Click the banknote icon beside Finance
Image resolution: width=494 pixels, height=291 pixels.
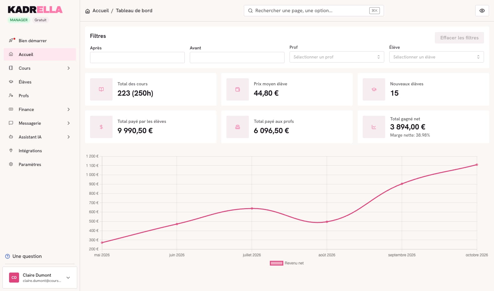tap(11, 109)
